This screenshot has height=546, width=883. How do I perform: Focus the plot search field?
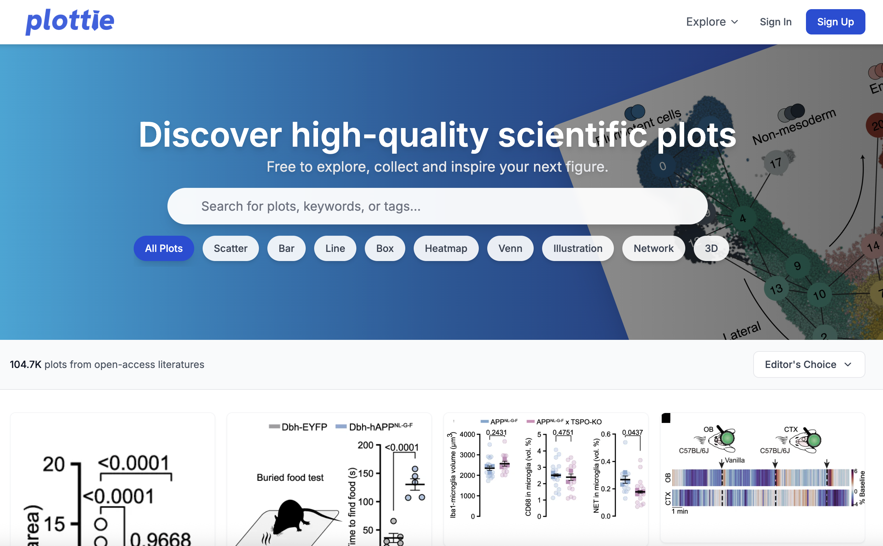coord(437,206)
